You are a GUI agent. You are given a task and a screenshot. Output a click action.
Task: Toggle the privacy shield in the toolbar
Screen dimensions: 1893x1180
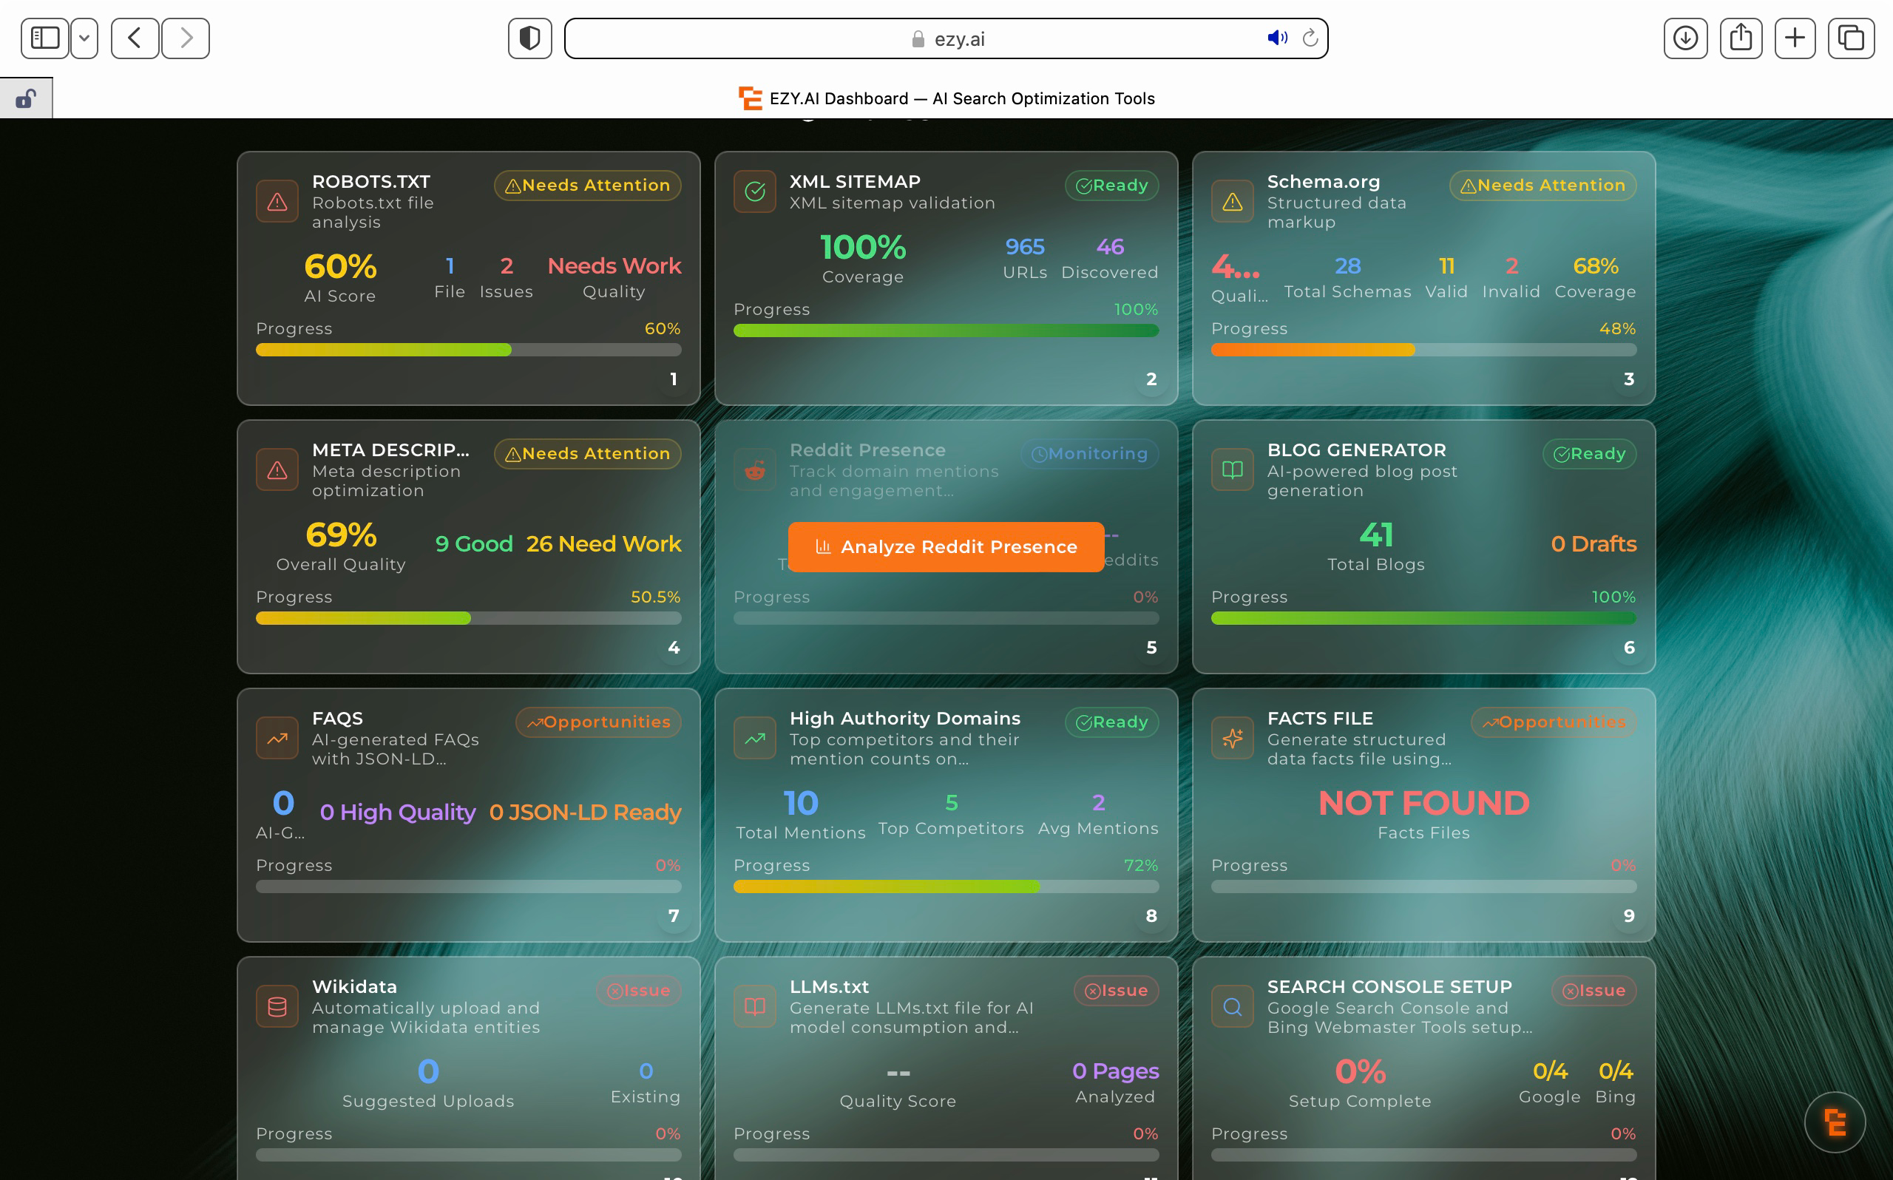(x=530, y=38)
